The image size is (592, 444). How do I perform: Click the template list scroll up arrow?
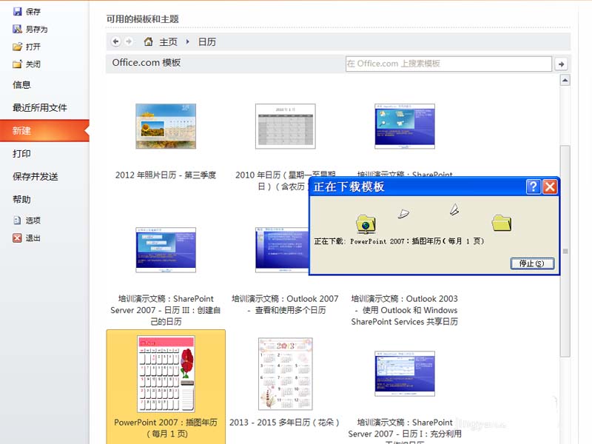pos(565,80)
